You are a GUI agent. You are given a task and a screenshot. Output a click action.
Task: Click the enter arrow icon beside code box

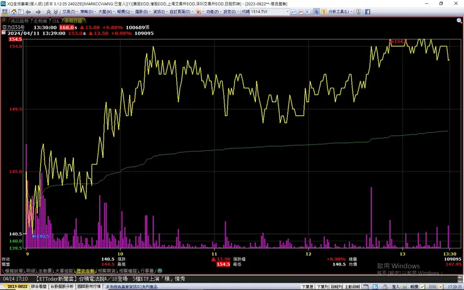click(x=293, y=12)
